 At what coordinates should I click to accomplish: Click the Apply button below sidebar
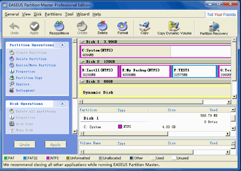click(x=55, y=144)
